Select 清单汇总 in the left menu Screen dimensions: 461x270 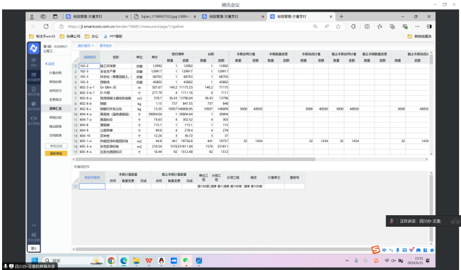56,108
